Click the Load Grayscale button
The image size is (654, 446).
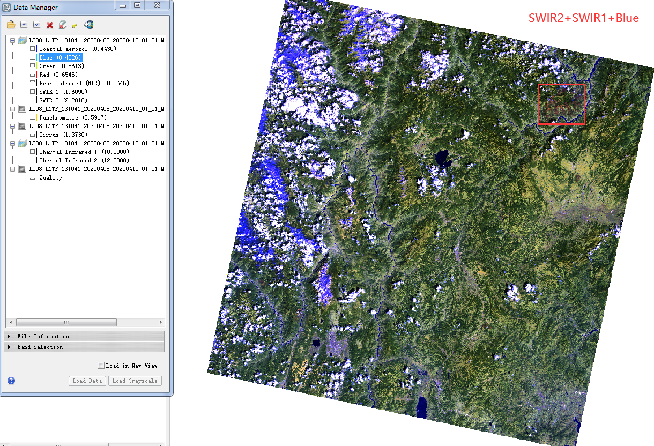coord(135,381)
